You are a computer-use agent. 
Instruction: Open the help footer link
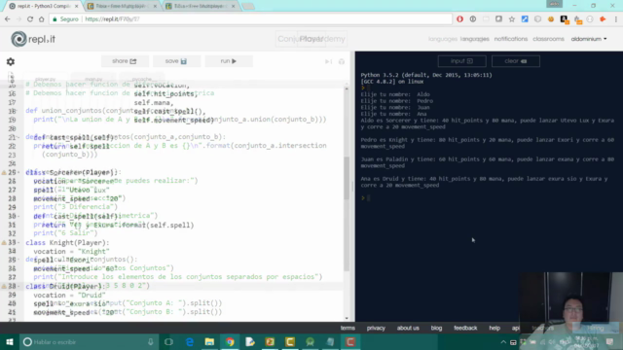pyautogui.click(x=495, y=329)
